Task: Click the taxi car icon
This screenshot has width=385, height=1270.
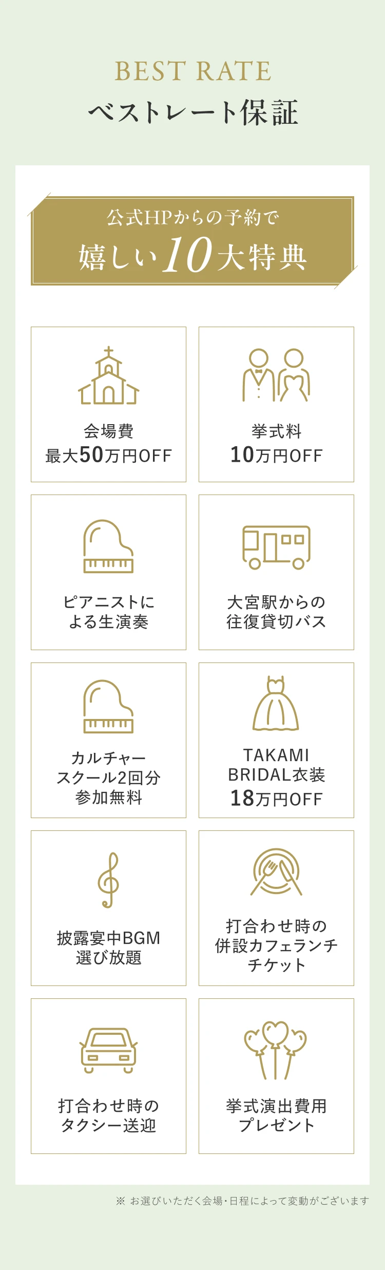Action: [x=108, y=1050]
